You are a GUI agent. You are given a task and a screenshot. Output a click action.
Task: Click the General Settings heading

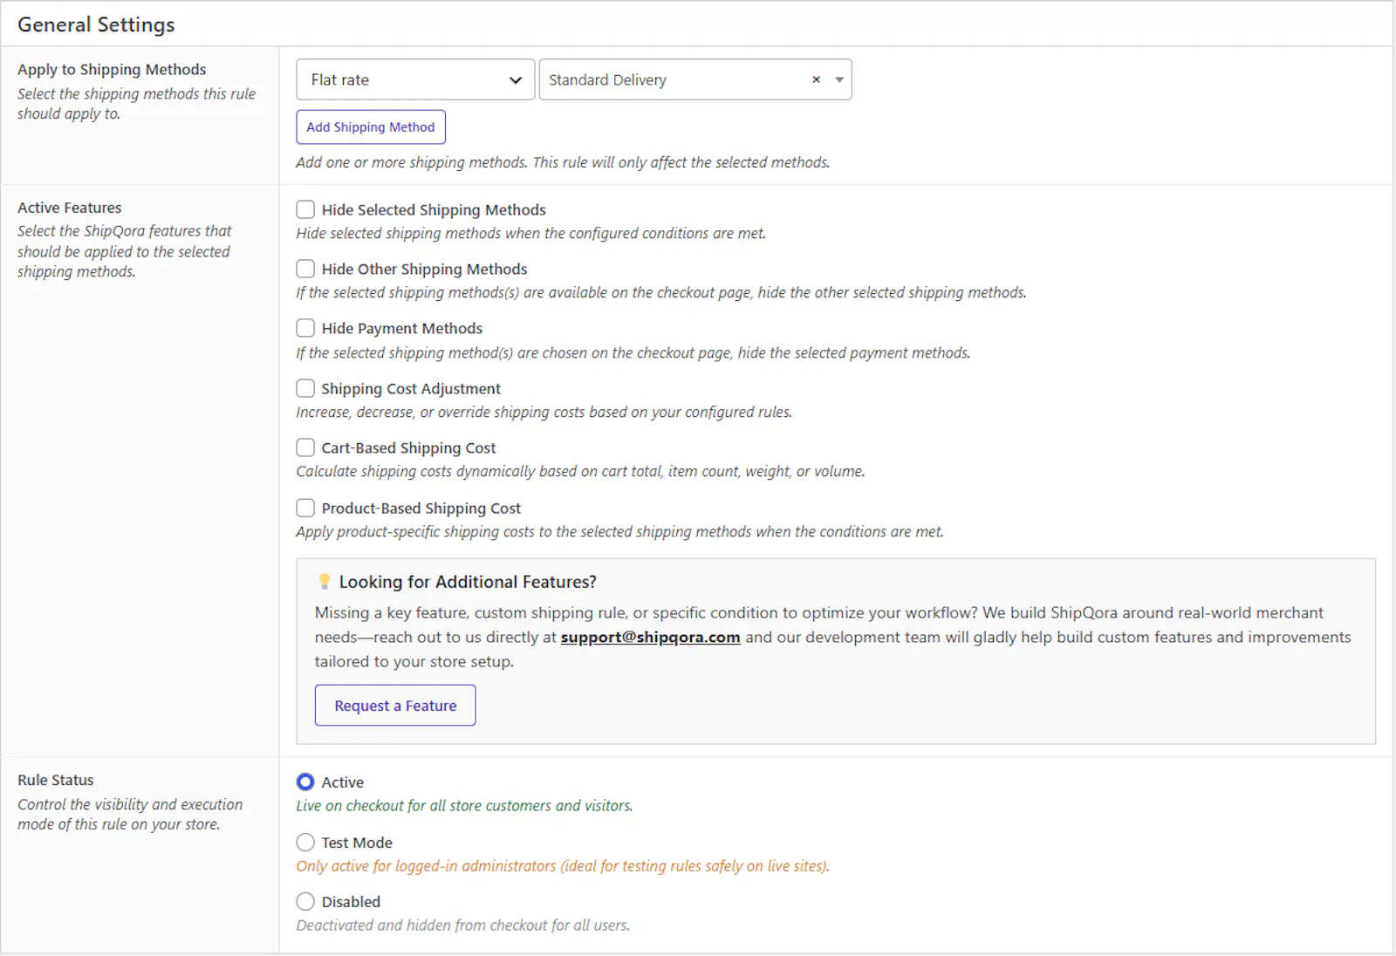[x=96, y=24]
